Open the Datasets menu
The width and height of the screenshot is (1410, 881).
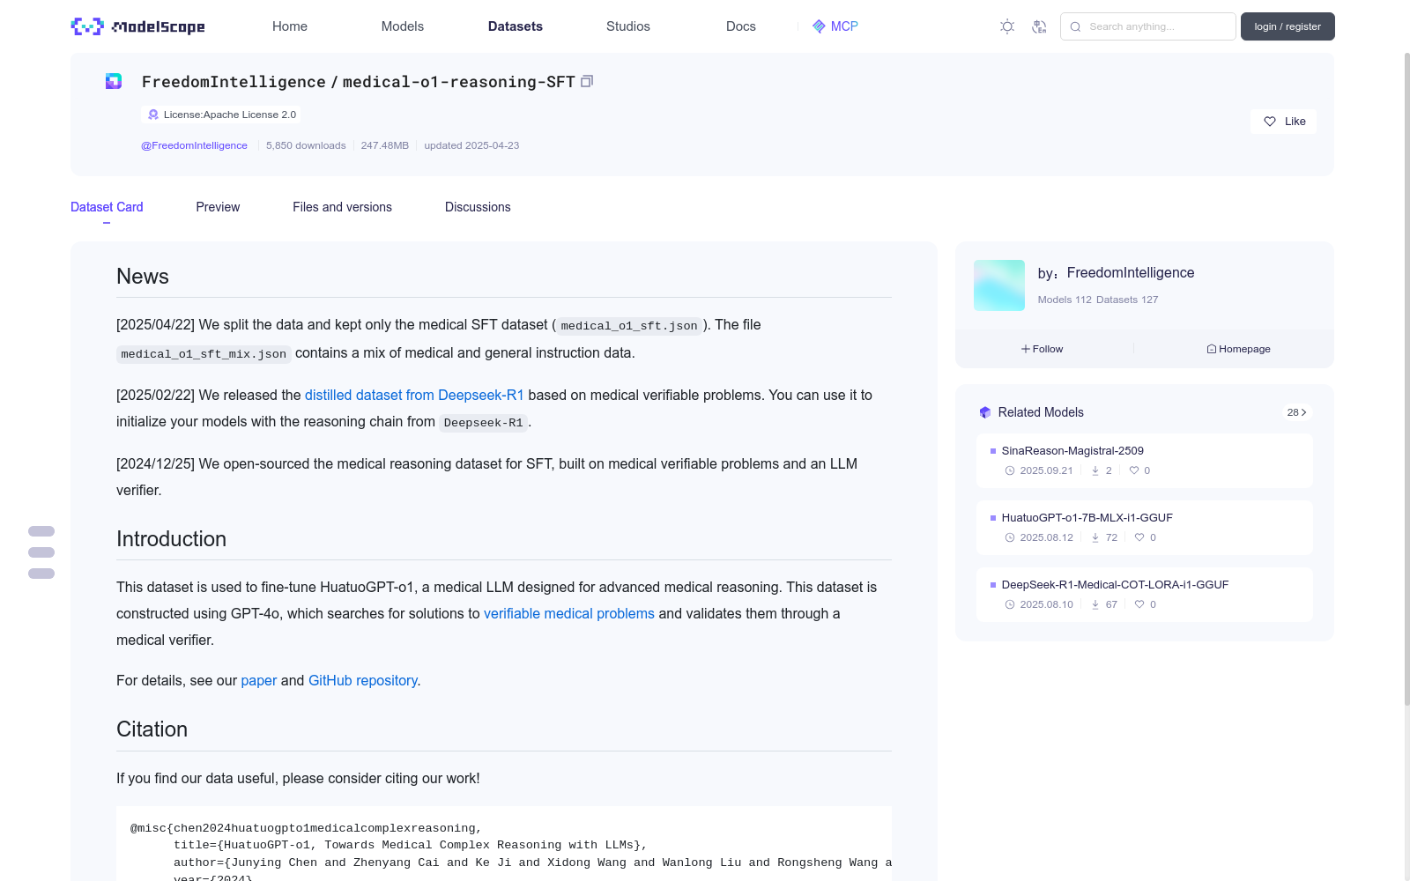[516, 26]
